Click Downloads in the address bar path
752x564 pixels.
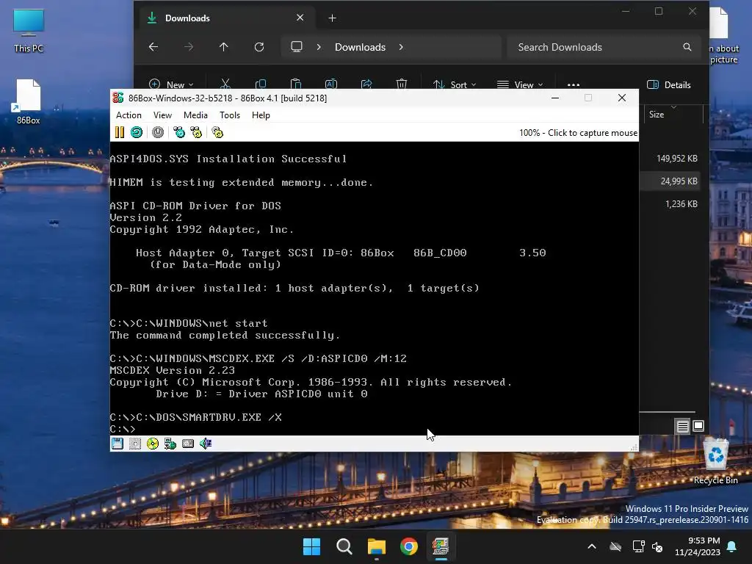coord(360,47)
